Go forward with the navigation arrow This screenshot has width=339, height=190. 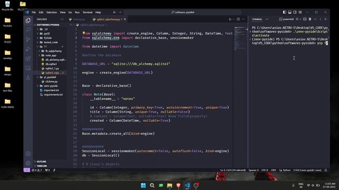(x=120, y=12)
